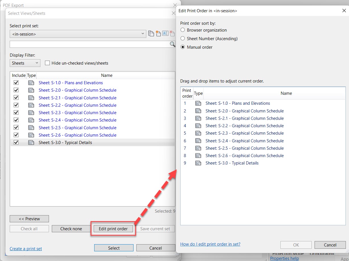
Task: Select 'Sheet: S-2.1 - Graphical Column Schedule' in Select Views list
Action: pyautogui.click(x=77, y=98)
